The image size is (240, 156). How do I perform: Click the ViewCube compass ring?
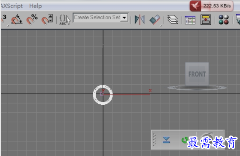click(197, 88)
